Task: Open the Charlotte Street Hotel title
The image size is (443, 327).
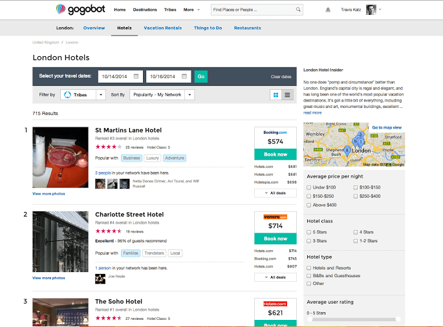Action: (129, 215)
